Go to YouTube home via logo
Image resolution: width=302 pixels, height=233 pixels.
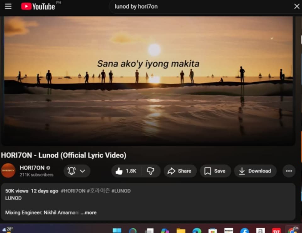[38, 6]
